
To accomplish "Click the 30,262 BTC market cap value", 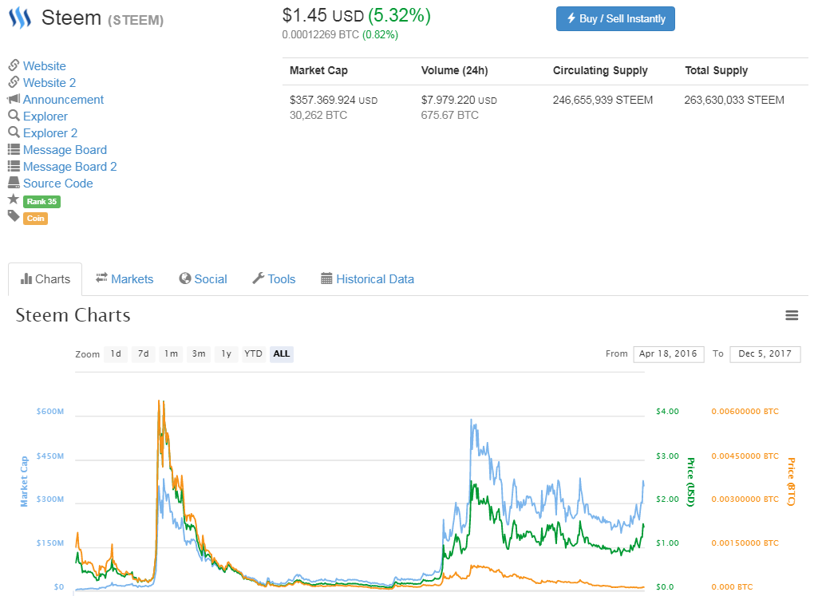I will 318,115.
